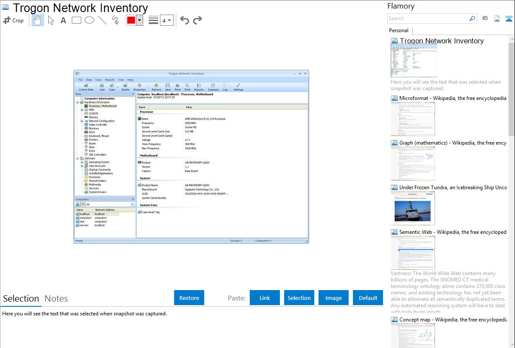The height and width of the screenshot is (348, 515).
Task: Open the File menu in Trogon screenshot
Action: point(80,80)
